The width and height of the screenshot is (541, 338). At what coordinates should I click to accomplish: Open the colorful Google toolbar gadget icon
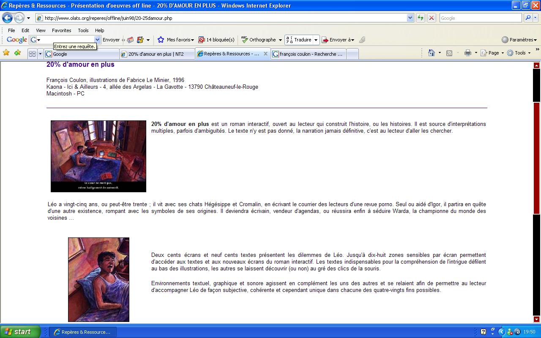pos(140,40)
